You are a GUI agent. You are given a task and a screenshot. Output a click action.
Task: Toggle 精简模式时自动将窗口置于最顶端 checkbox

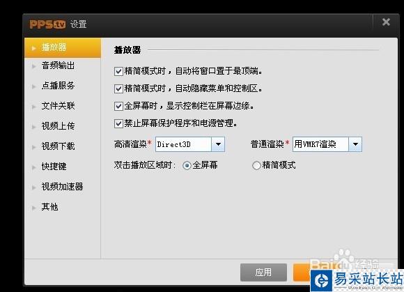pyautogui.click(x=118, y=71)
